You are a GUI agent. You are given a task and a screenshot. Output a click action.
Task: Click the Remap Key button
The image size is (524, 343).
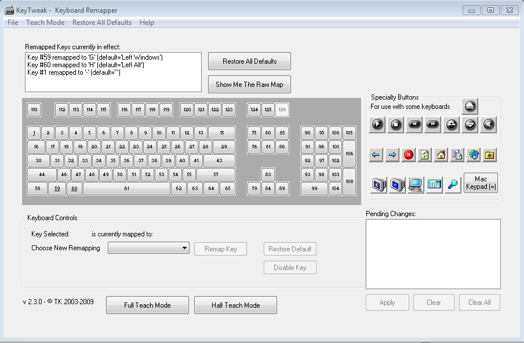221,249
